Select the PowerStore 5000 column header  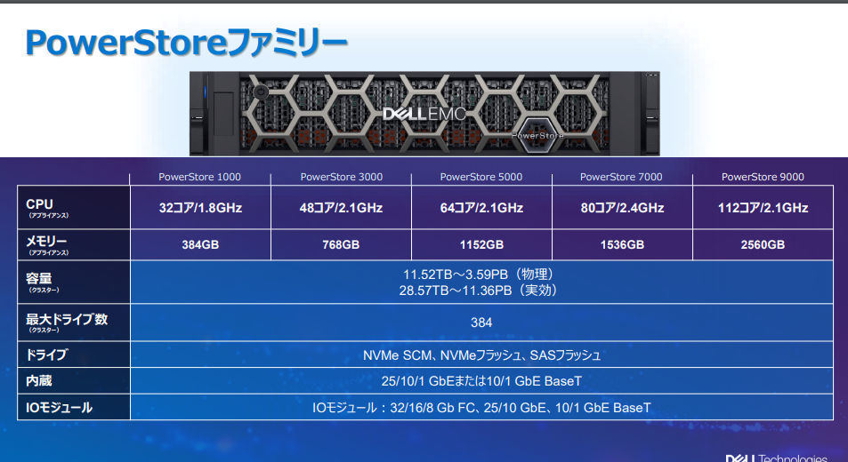pyautogui.click(x=481, y=177)
